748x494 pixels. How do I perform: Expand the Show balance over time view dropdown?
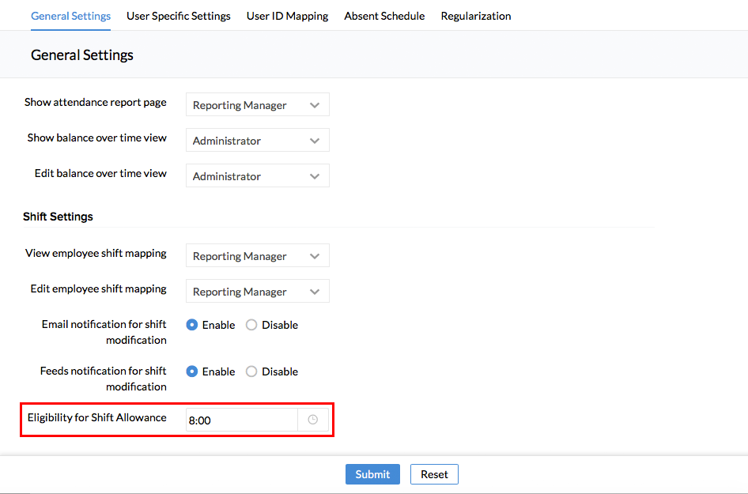(x=257, y=141)
